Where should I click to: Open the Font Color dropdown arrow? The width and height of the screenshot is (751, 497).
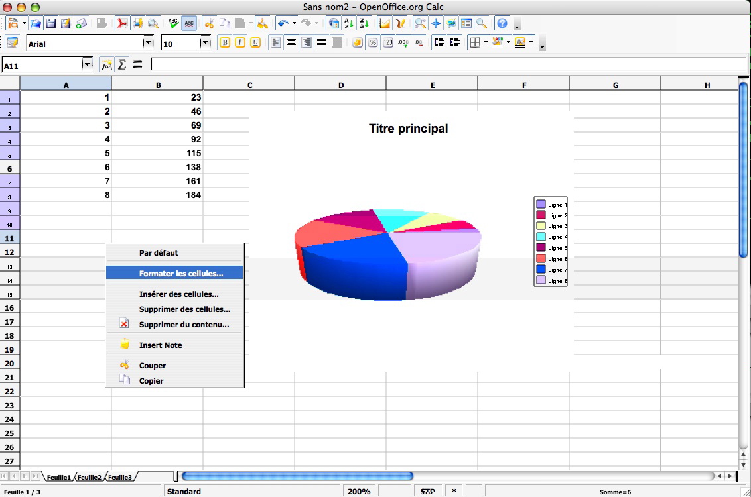click(x=531, y=42)
